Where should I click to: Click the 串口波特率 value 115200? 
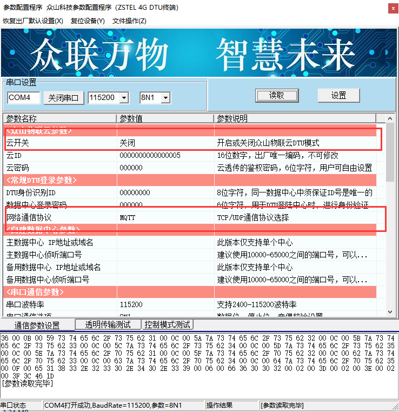pyautogui.click(x=131, y=304)
